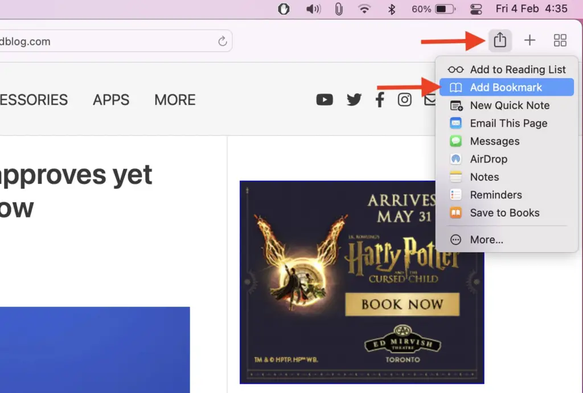Choose Messages to share the page
This screenshot has height=393, width=583.
(495, 141)
